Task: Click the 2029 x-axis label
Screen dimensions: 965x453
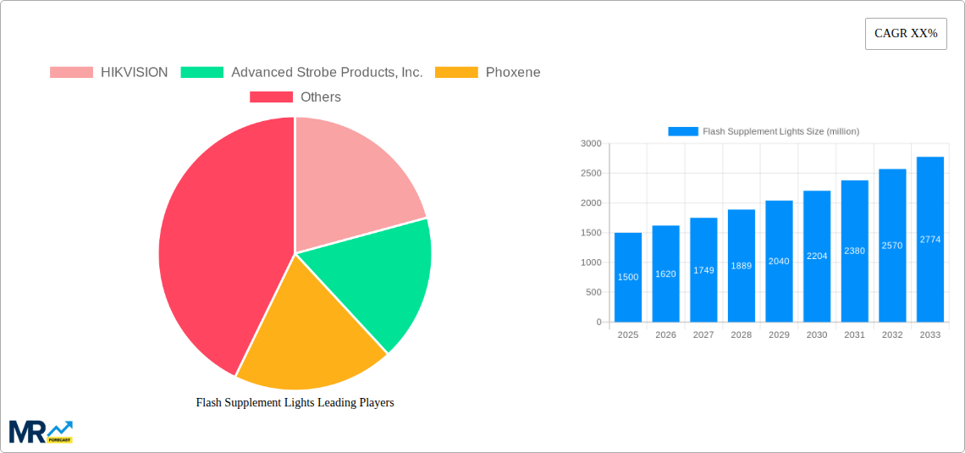Action: (x=779, y=334)
